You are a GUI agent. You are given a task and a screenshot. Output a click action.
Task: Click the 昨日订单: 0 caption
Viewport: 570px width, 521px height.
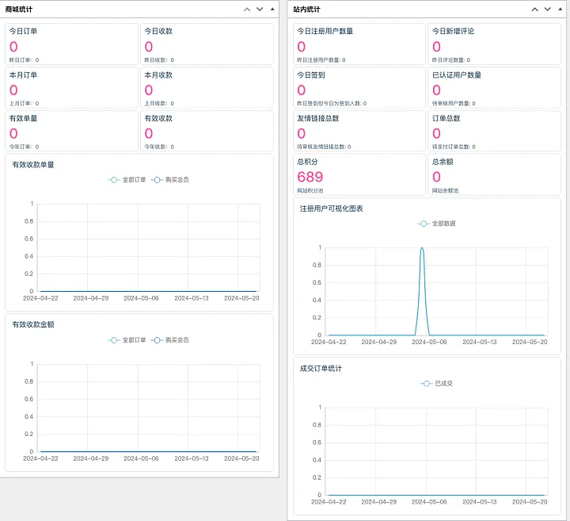point(24,60)
